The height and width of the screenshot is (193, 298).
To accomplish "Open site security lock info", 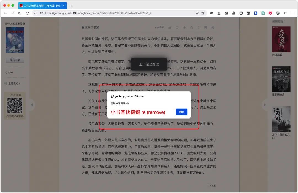I will [x=35, y=13].
